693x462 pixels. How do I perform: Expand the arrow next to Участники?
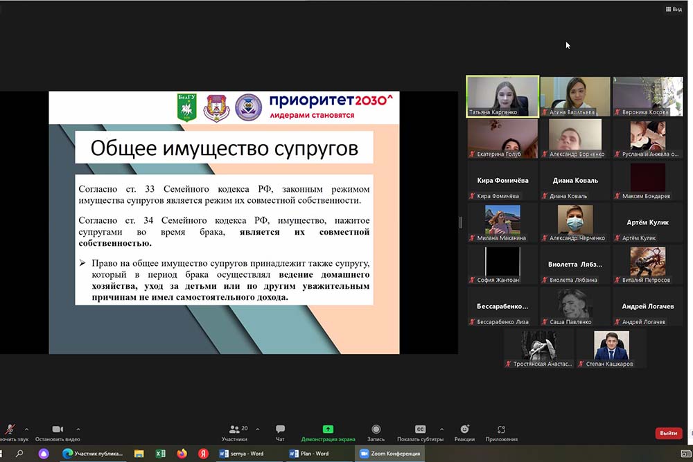tap(257, 429)
